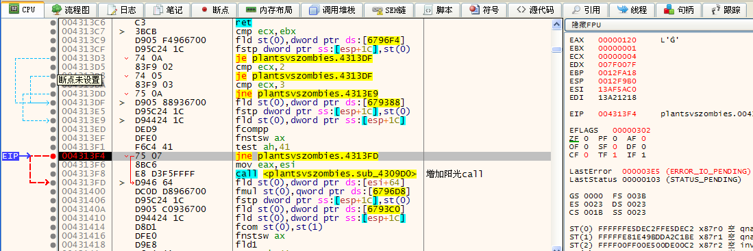The width and height of the screenshot is (753, 251).
Task: Toggle breakpoint dot at address 004313E9
Action: click(53, 120)
